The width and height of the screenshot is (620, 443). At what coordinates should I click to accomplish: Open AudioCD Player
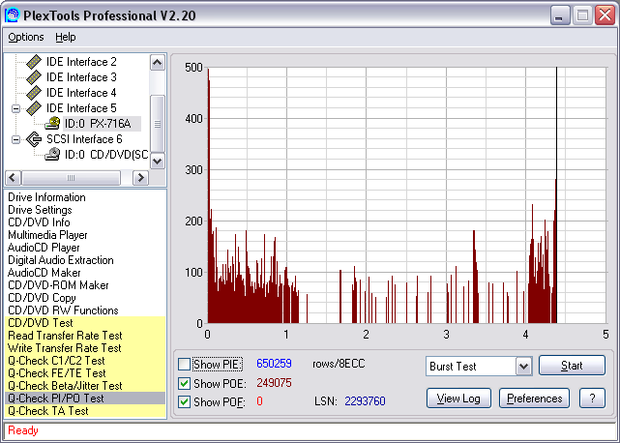[44, 248]
